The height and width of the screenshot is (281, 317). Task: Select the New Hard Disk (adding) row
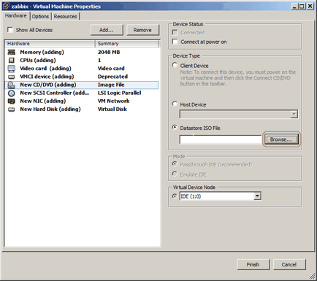(82, 109)
